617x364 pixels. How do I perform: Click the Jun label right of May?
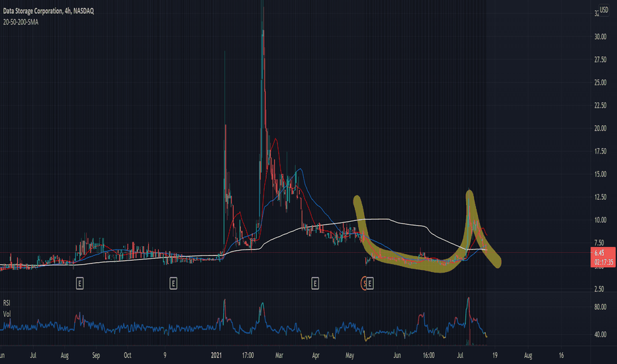[397, 355]
